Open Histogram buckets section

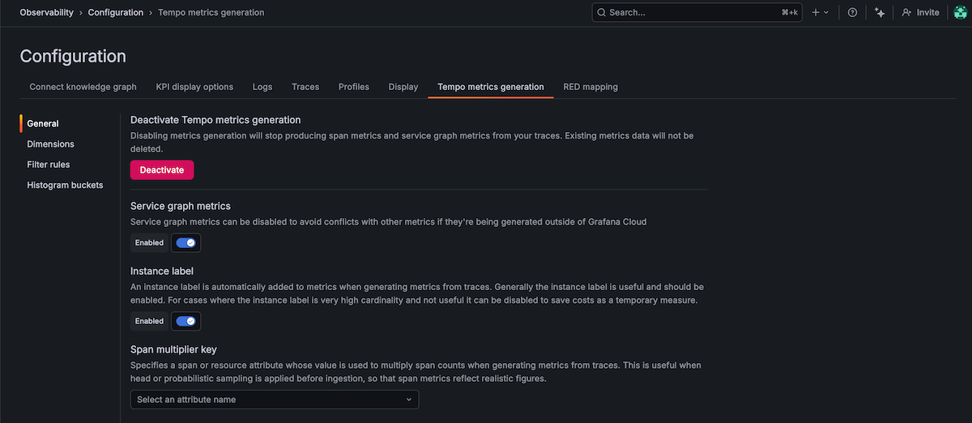click(65, 185)
